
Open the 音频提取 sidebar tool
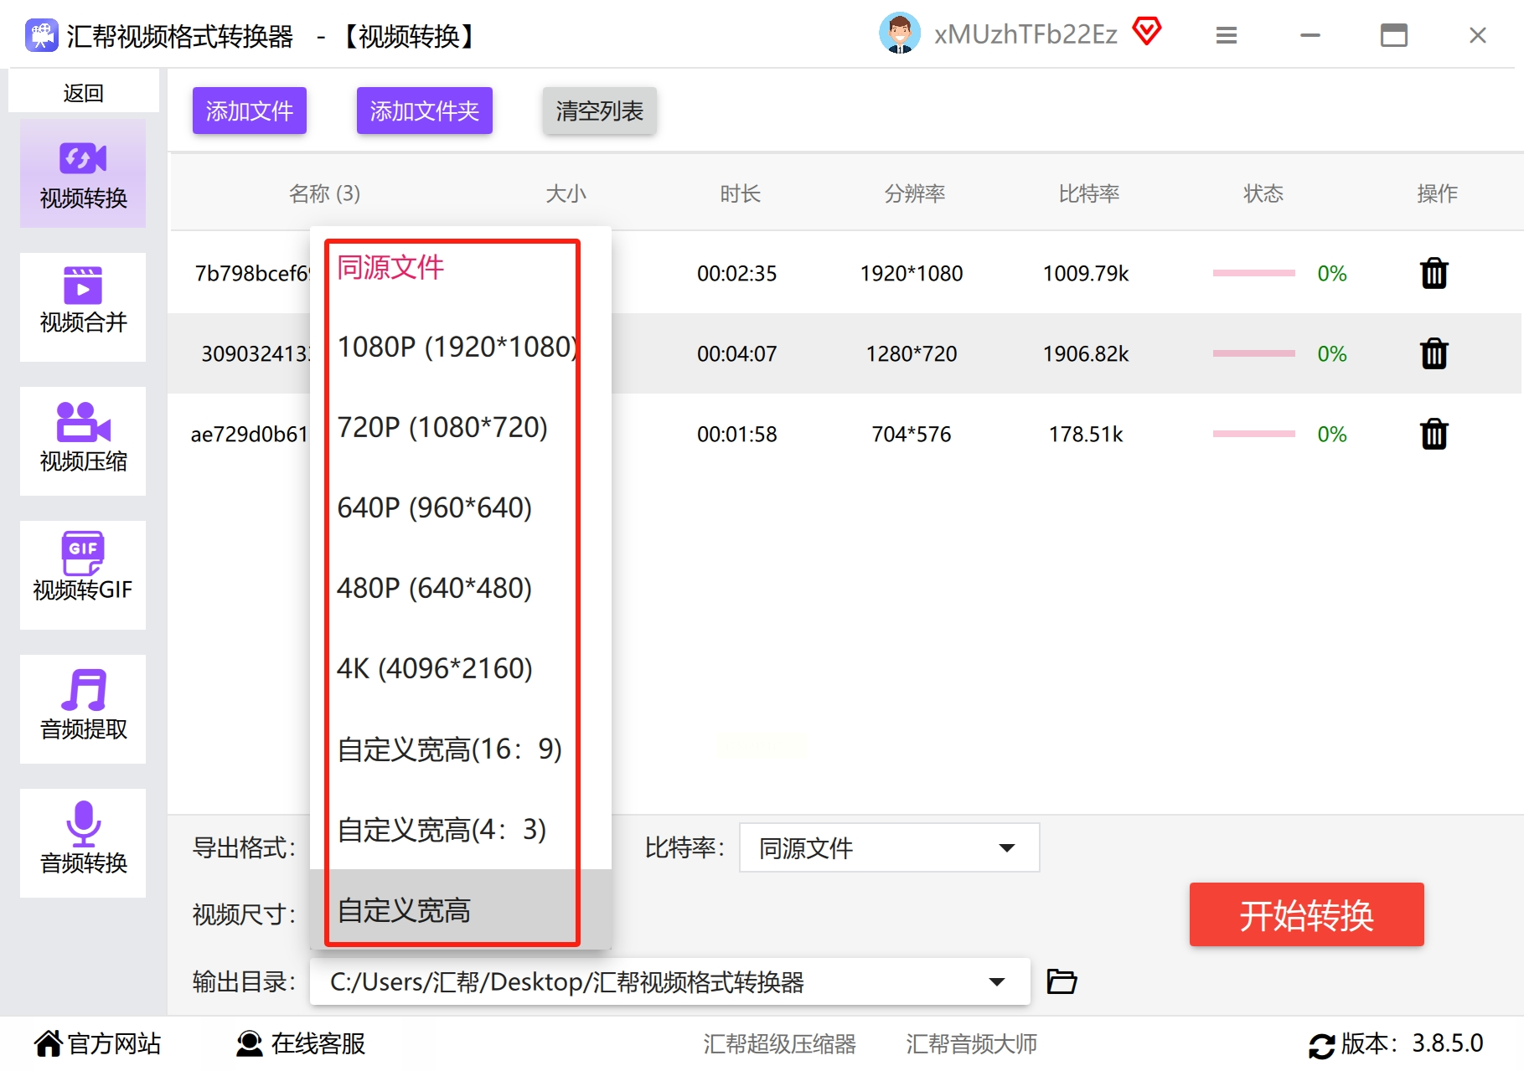click(x=83, y=708)
